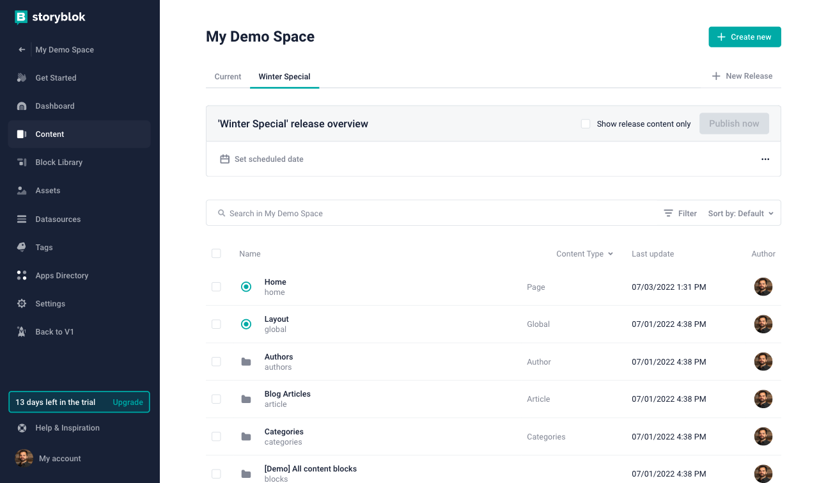Click the Create new button
The width and height of the screenshot is (826, 483).
[745, 37]
